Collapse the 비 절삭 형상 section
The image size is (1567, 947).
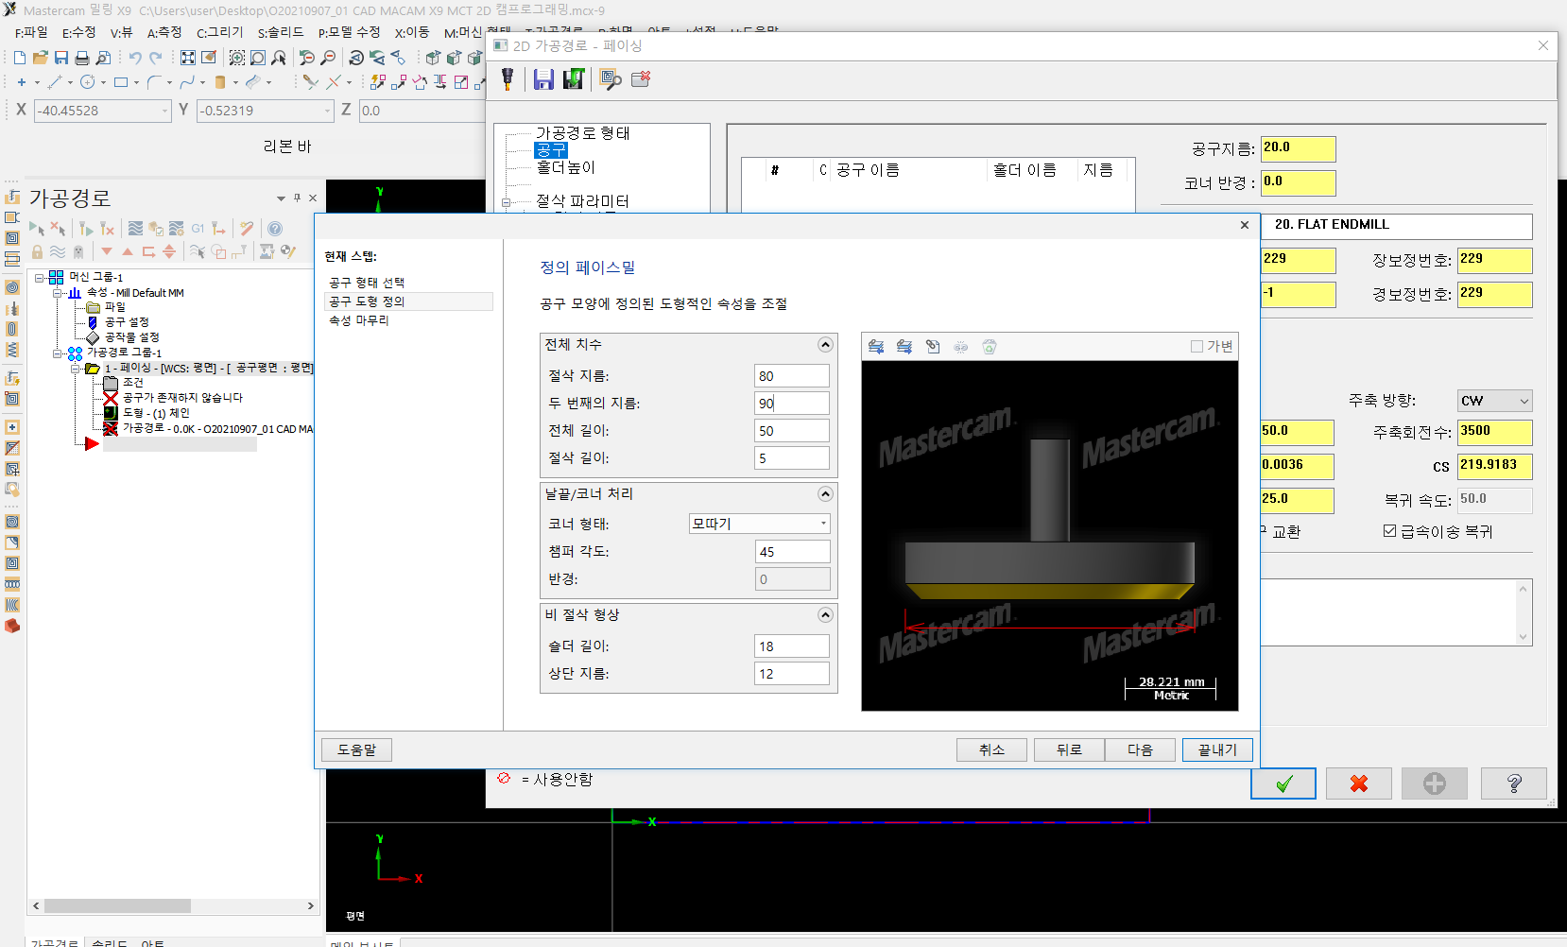click(825, 615)
